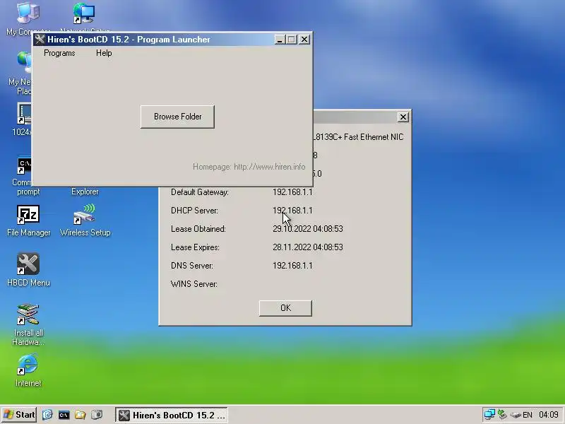Open the Help menu
The image size is (565, 424).
tap(104, 53)
